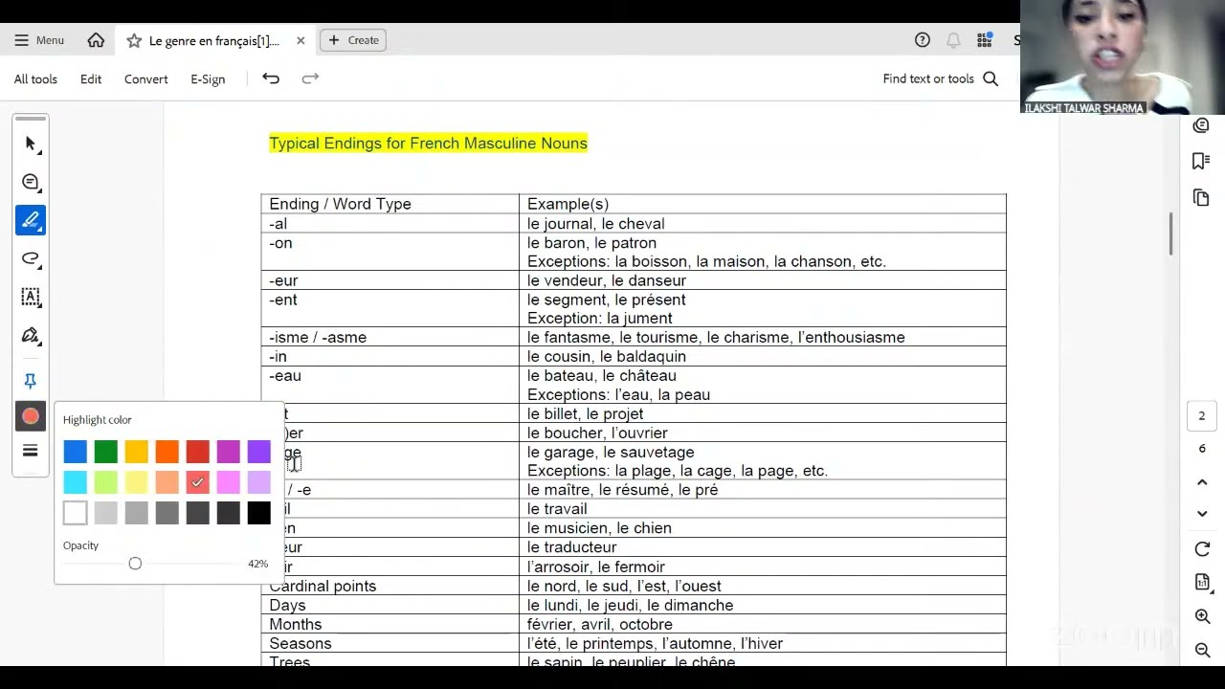Click the current page number 2 box
Screen dimensions: 1225x689
1202,416
